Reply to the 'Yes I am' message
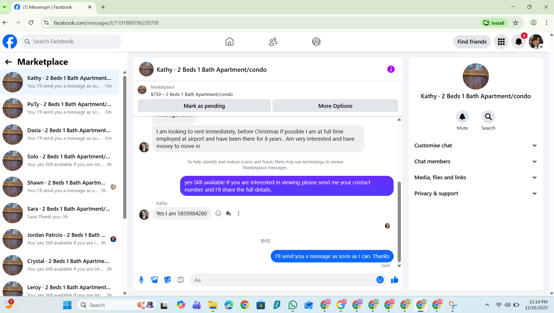The width and height of the screenshot is (554, 313). pos(228,214)
